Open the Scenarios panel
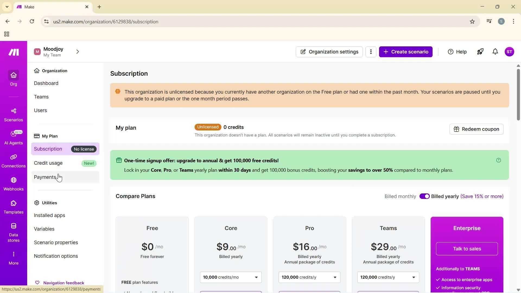Screen dimensions: 521x293 click(x=13, y=114)
